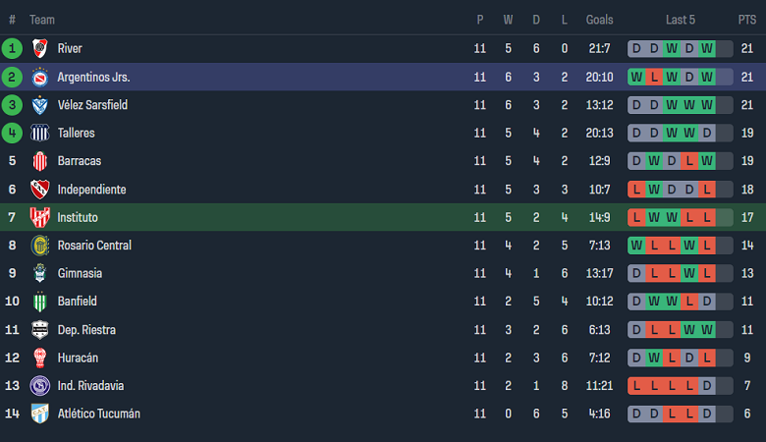This screenshot has width=766, height=442.
Task: Click Ind. Rivadavia's first loss result box
Action: [x=636, y=386]
